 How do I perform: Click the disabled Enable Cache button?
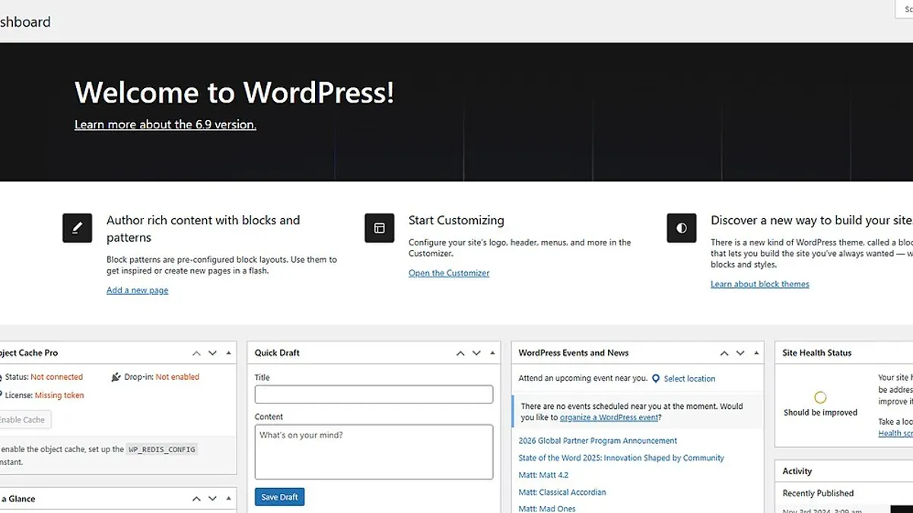pyautogui.click(x=24, y=420)
